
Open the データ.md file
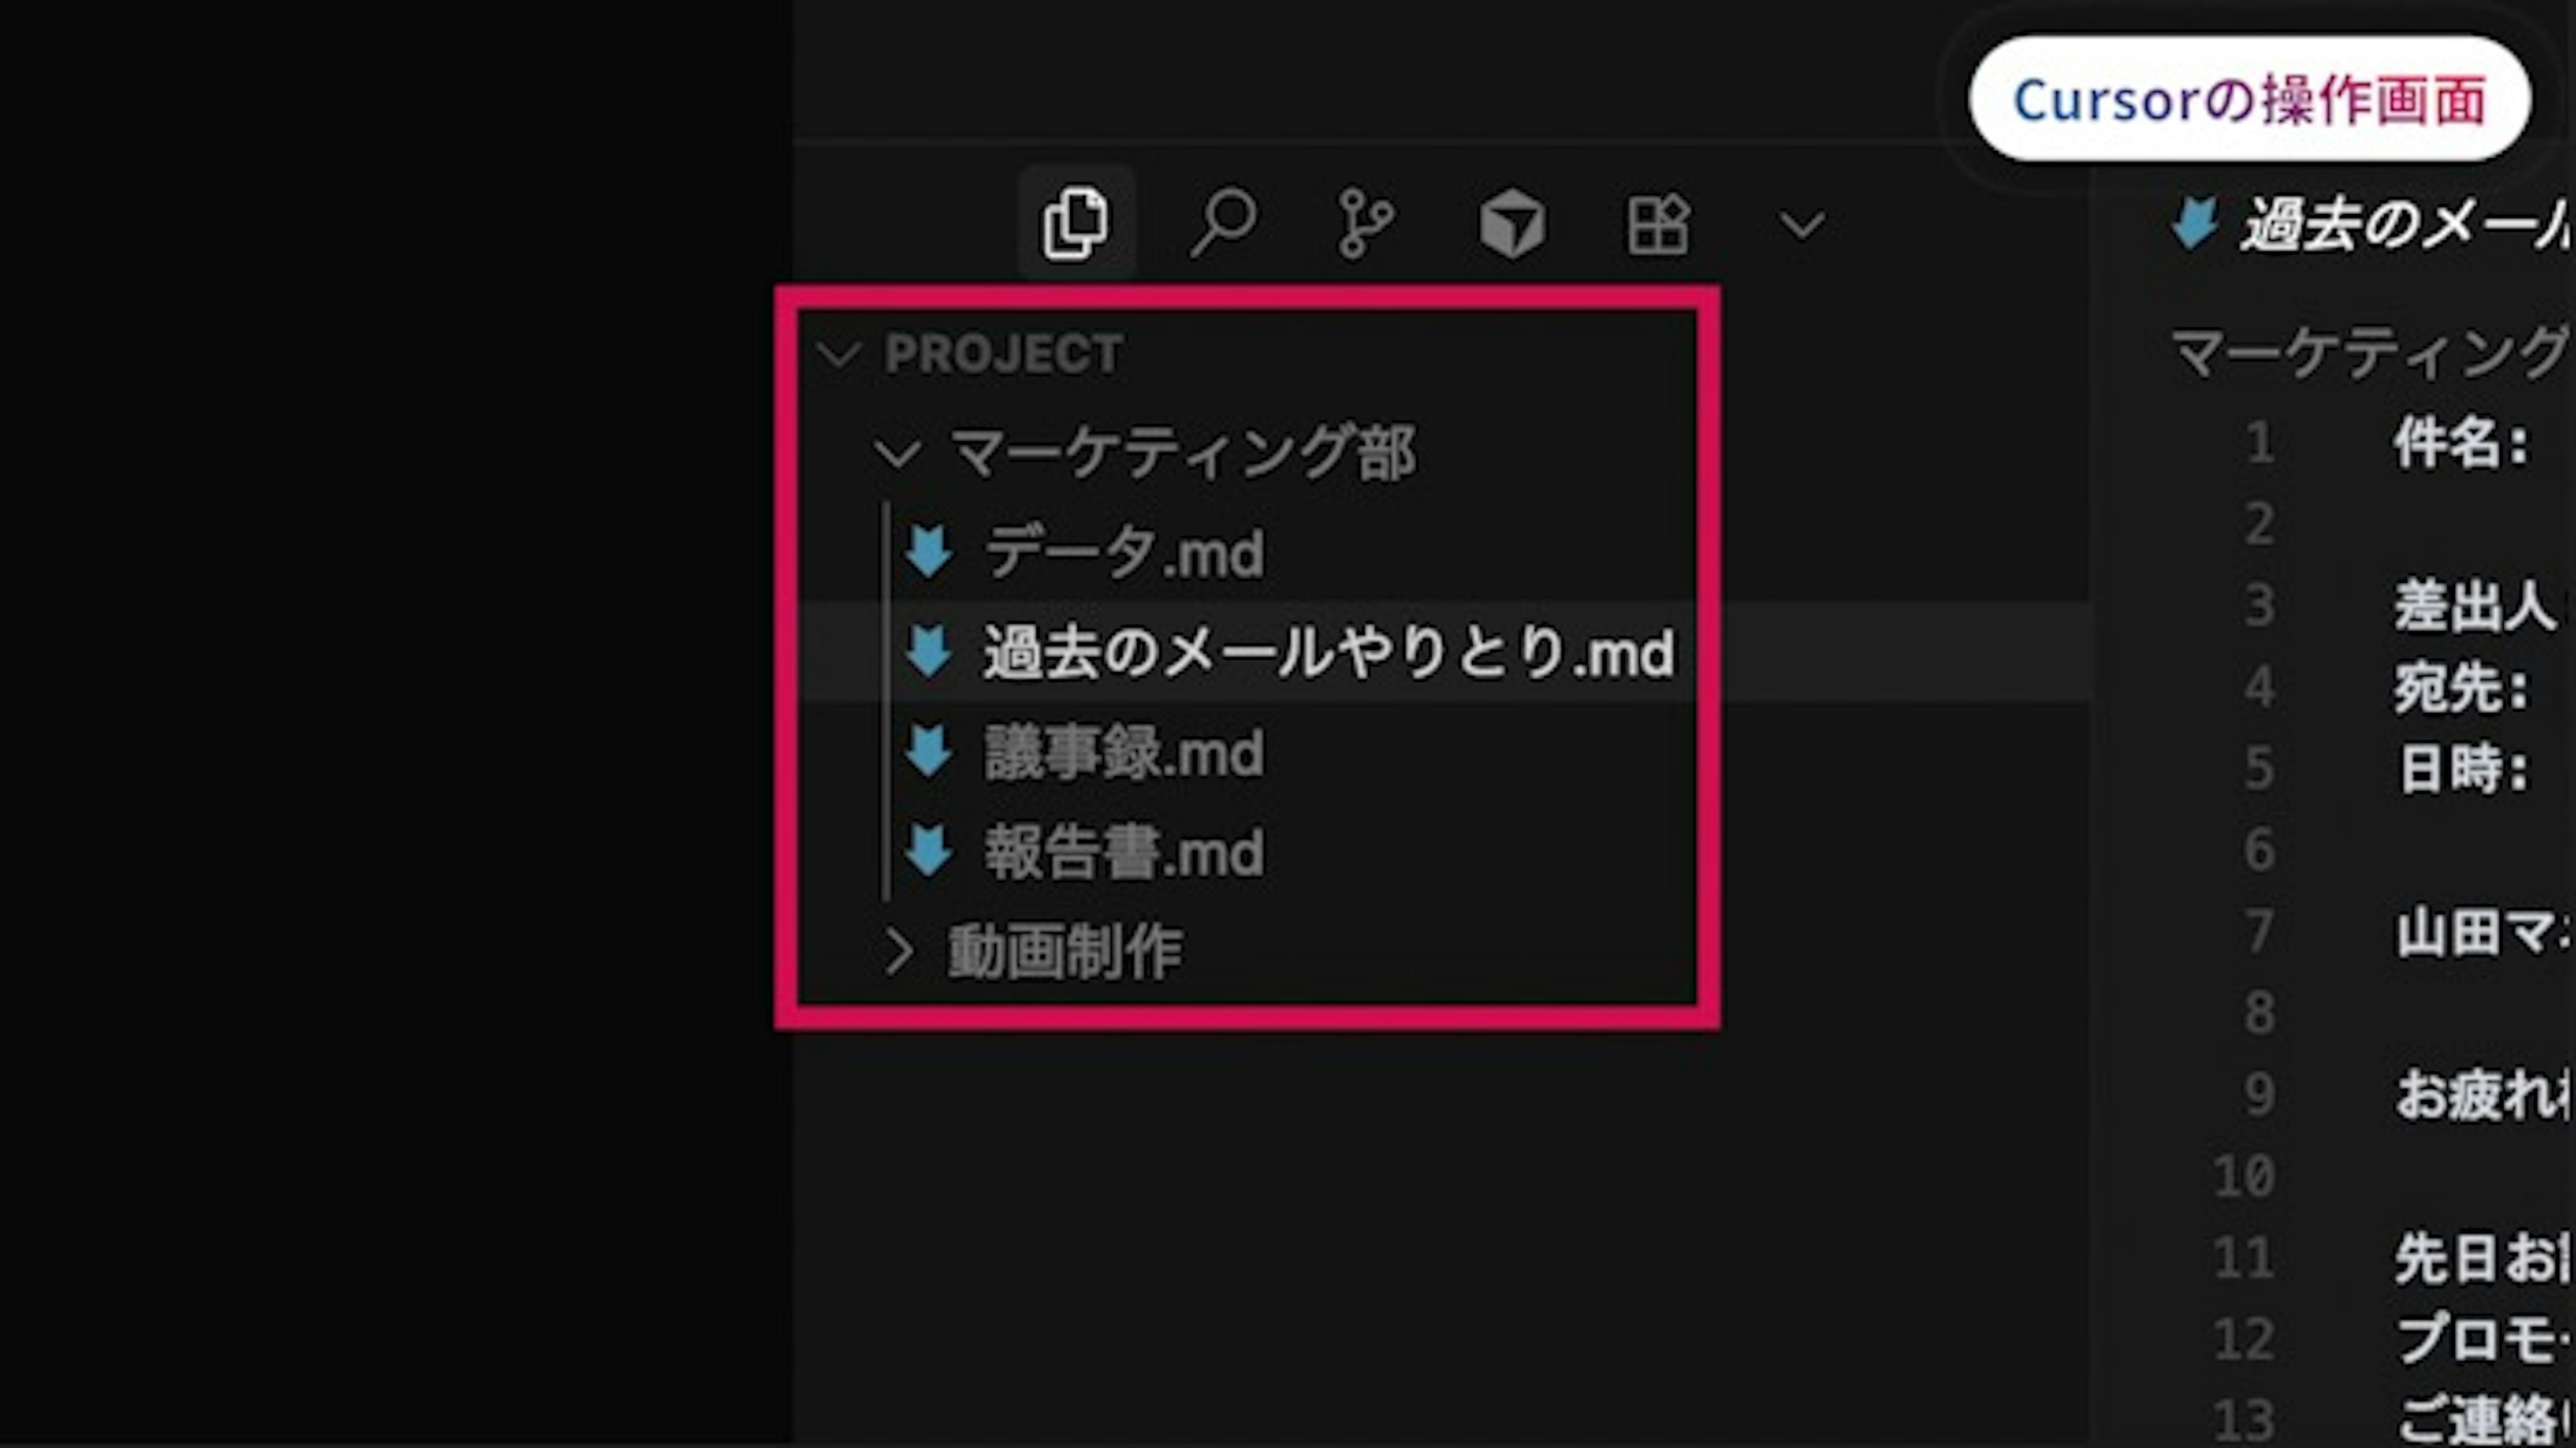click(1124, 553)
